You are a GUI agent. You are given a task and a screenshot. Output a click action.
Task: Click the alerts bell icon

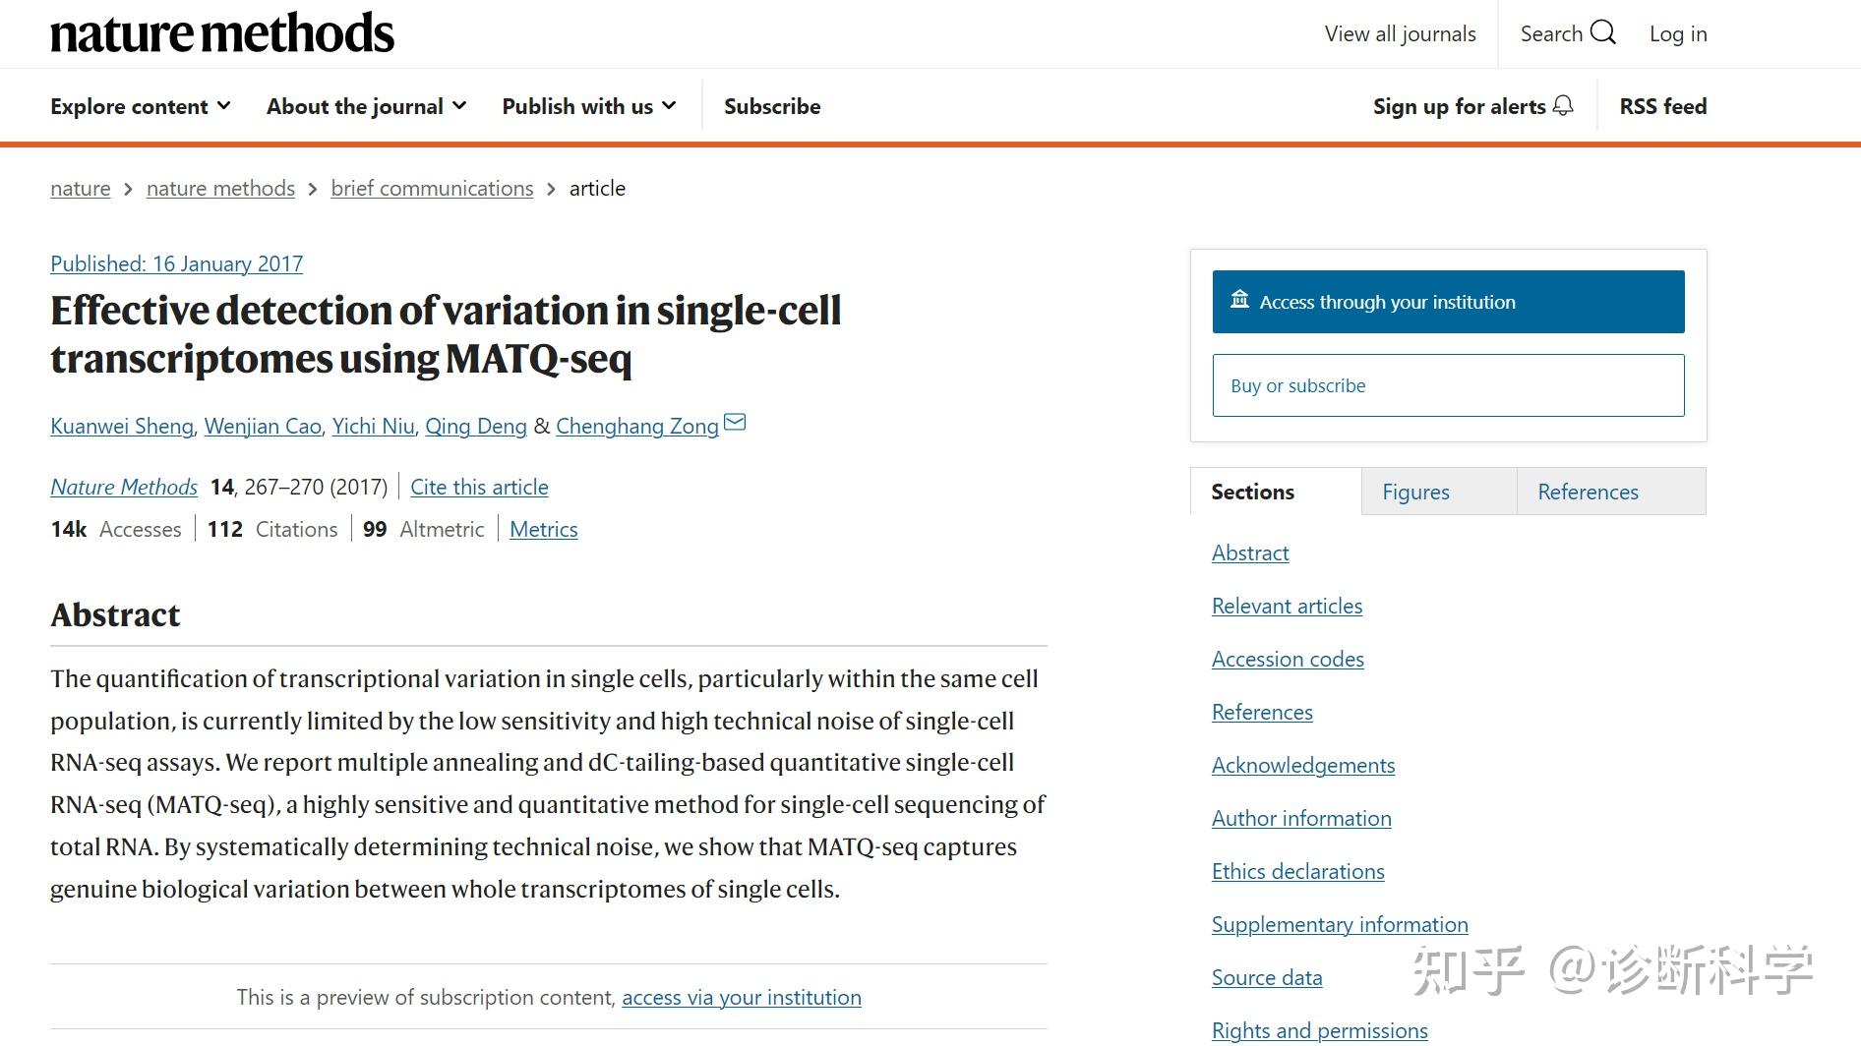click(1563, 106)
